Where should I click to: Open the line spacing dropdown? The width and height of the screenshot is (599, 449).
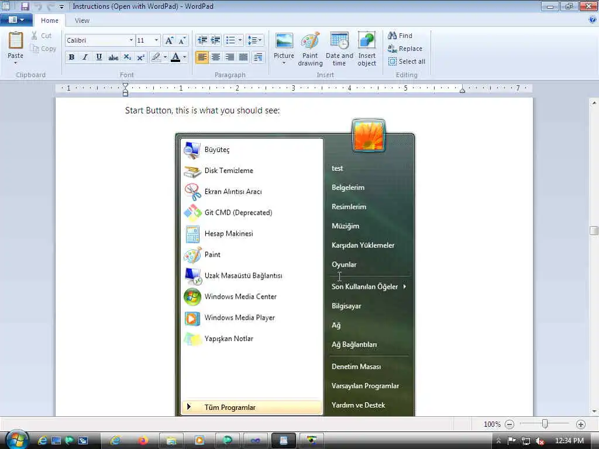[255, 40]
